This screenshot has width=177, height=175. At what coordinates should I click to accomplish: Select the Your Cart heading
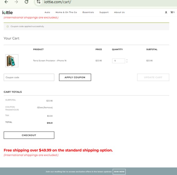pyautogui.click(x=12, y=38)
